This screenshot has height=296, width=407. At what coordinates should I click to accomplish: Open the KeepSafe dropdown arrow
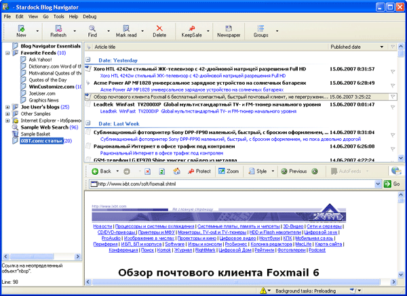coord(208,31)
